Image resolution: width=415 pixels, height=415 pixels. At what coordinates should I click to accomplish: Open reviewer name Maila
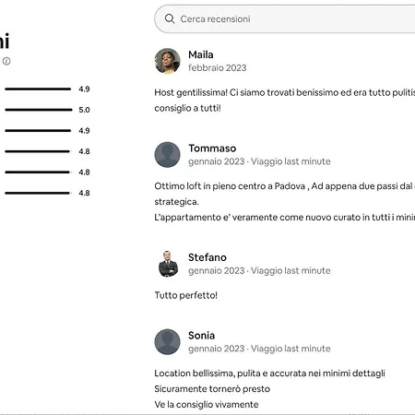click(x=201, y=54)
